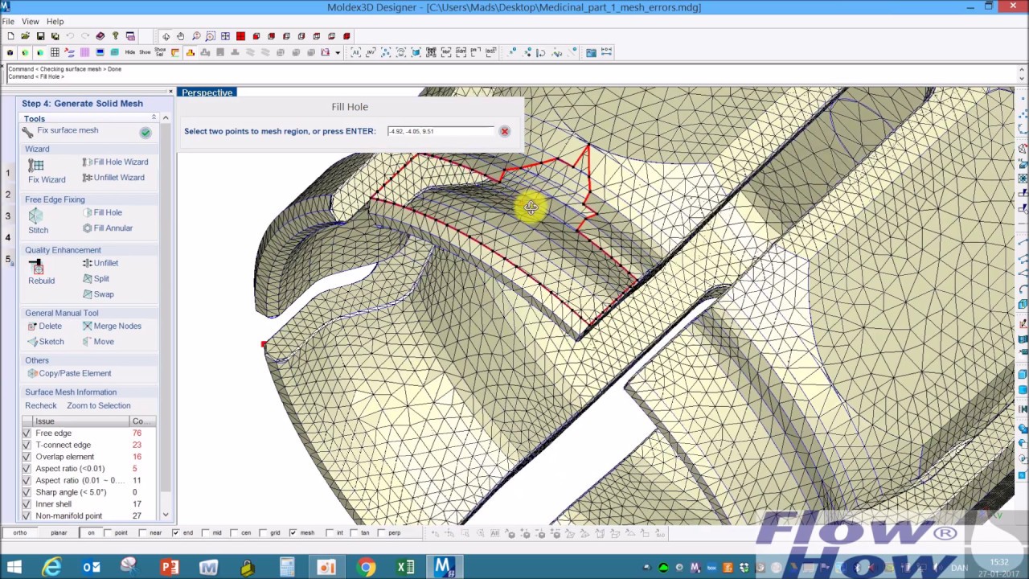Open Google Chrome from taskbar
Screen dimensions: 1029x579
366,568
